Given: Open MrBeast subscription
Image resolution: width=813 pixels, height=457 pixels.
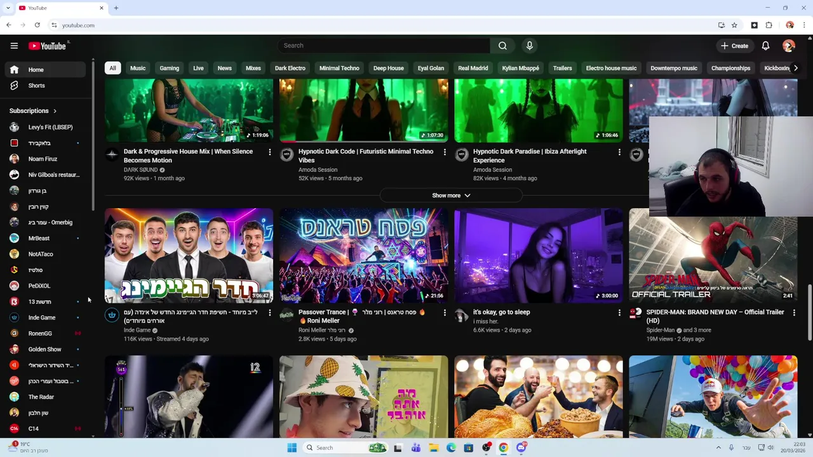Looking at the screenshot, I should 44,238.
